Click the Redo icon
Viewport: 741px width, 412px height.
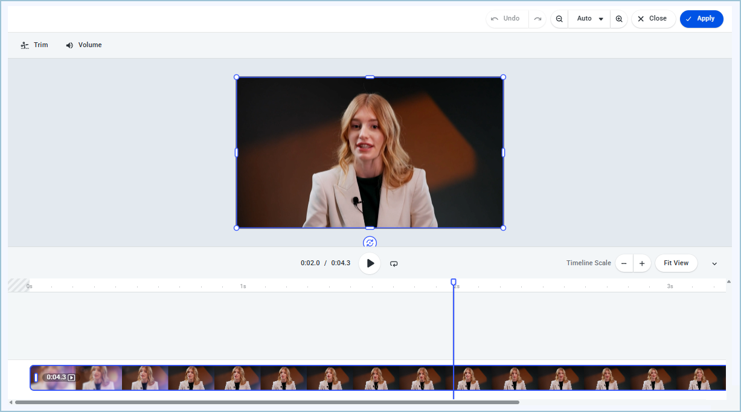point(537,19)
